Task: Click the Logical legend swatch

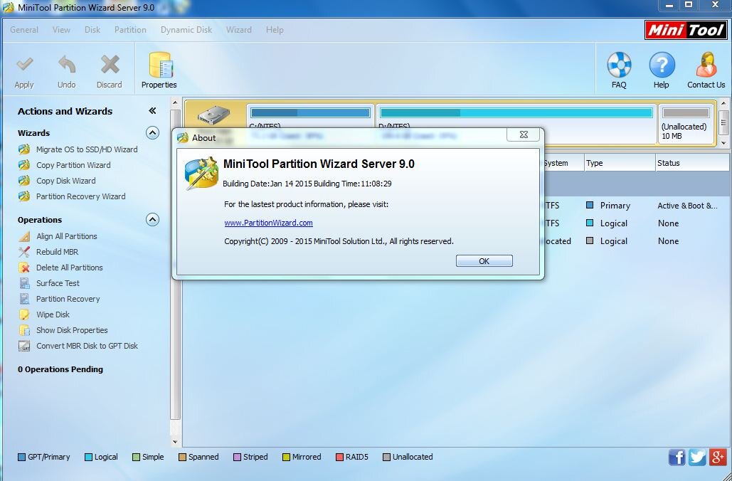Action: coord(88,458)
